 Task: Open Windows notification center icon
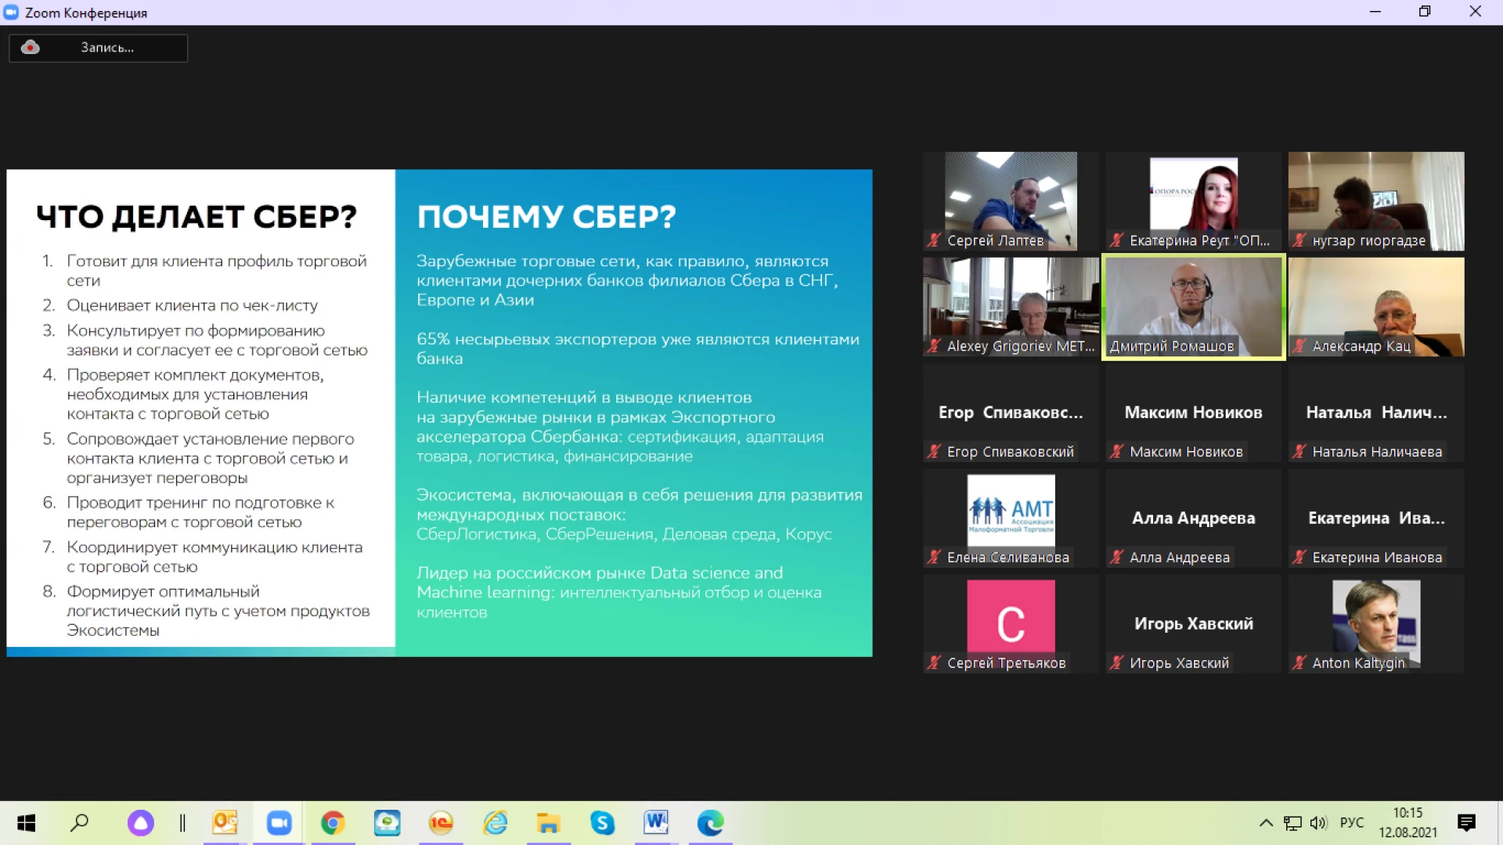coord(1466,823)
